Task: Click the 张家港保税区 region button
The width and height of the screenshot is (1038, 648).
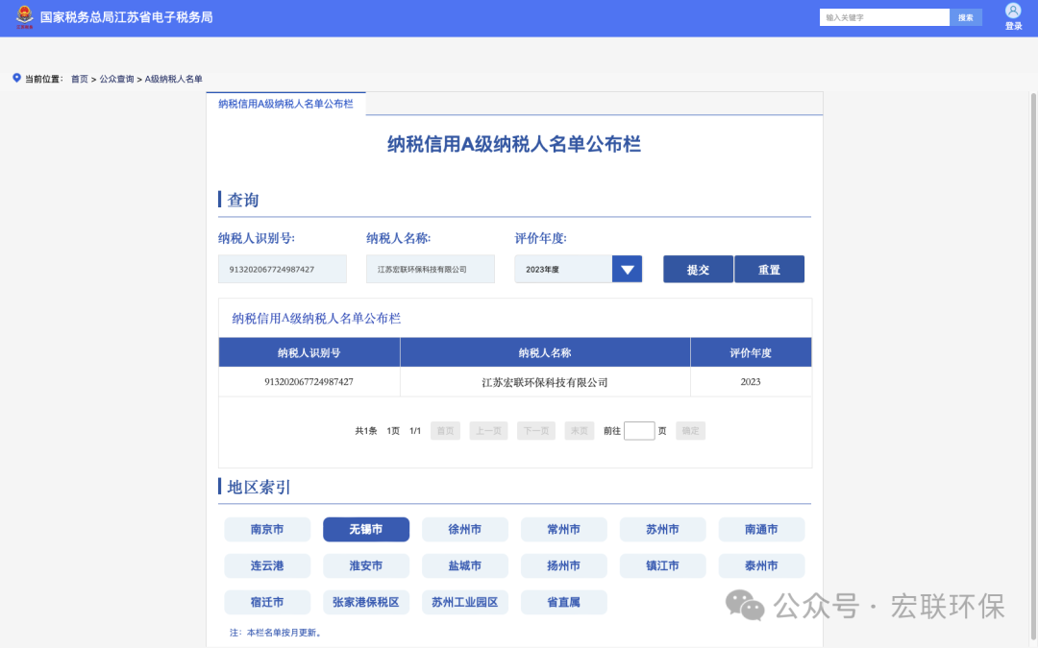Action: (x=365, y=602)
